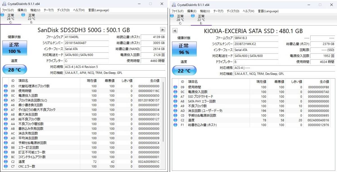Click 電源投入回数 value 1952 回
This screenshot has width=337, height=172.
point(323,56)
